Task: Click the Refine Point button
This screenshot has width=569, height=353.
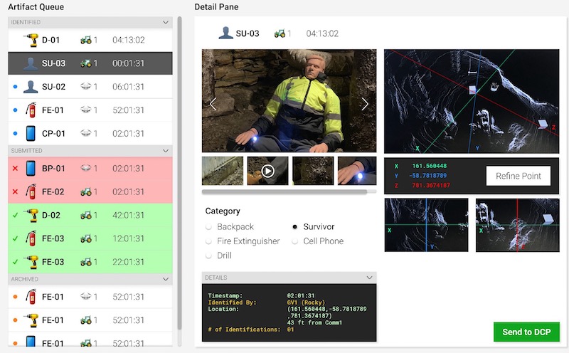Action: 518,176
